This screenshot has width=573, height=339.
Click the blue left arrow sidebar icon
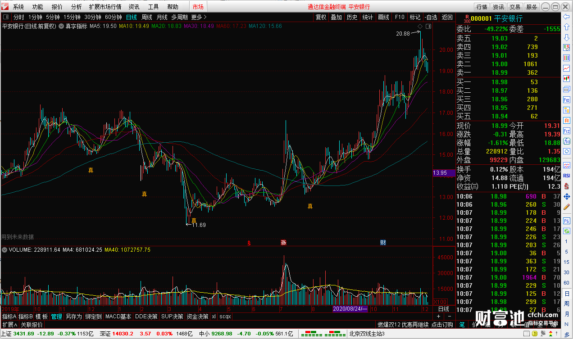click(567, 17)
